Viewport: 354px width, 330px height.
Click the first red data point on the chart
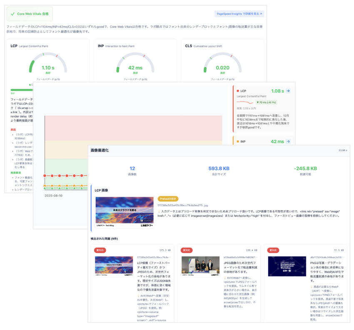click(x=45, y=176)
